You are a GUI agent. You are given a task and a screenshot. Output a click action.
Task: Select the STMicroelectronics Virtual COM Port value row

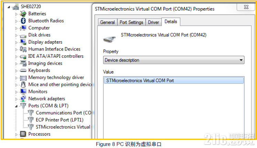174,80
